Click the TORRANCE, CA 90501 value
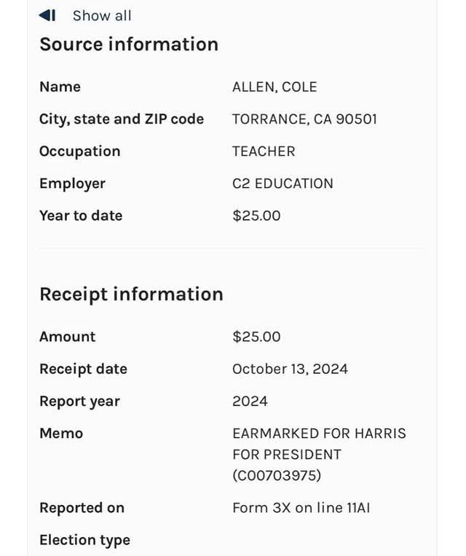Image resolution: width=466 pixels, height=556 pixels. 304,119
